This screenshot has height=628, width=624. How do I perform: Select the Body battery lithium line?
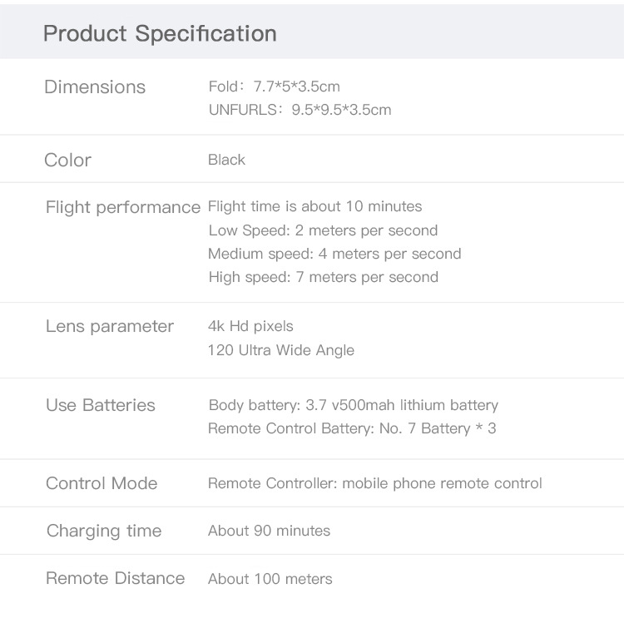pos(353,405)
